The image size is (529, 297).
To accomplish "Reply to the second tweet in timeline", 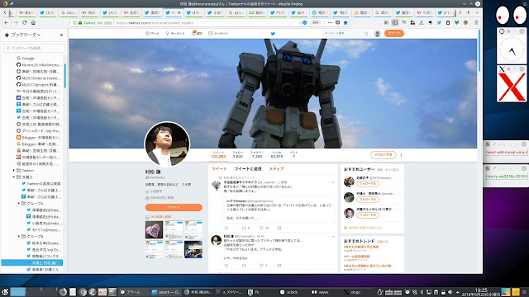I will click(x=226, y=266).
